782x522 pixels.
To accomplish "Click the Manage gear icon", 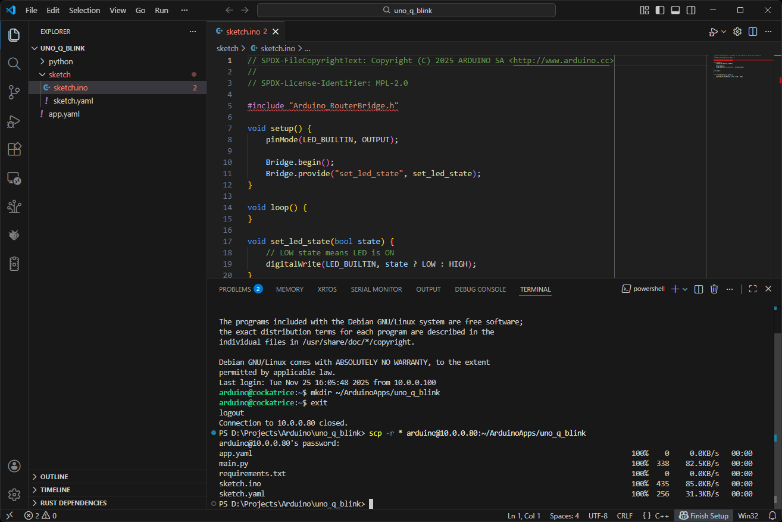I will [14, 495].
